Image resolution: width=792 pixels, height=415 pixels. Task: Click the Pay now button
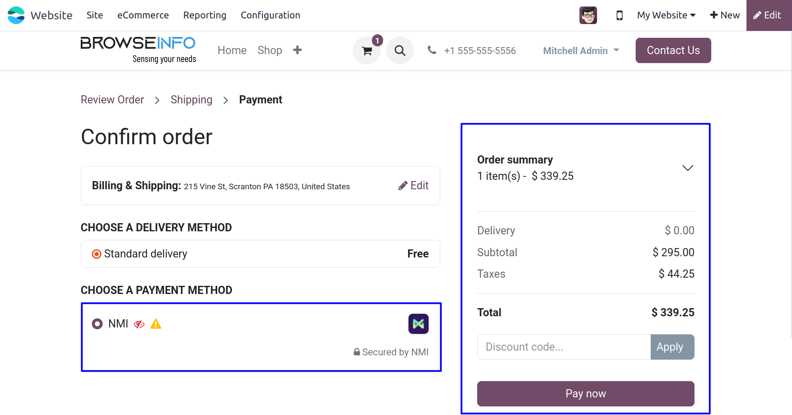point(585,394)
